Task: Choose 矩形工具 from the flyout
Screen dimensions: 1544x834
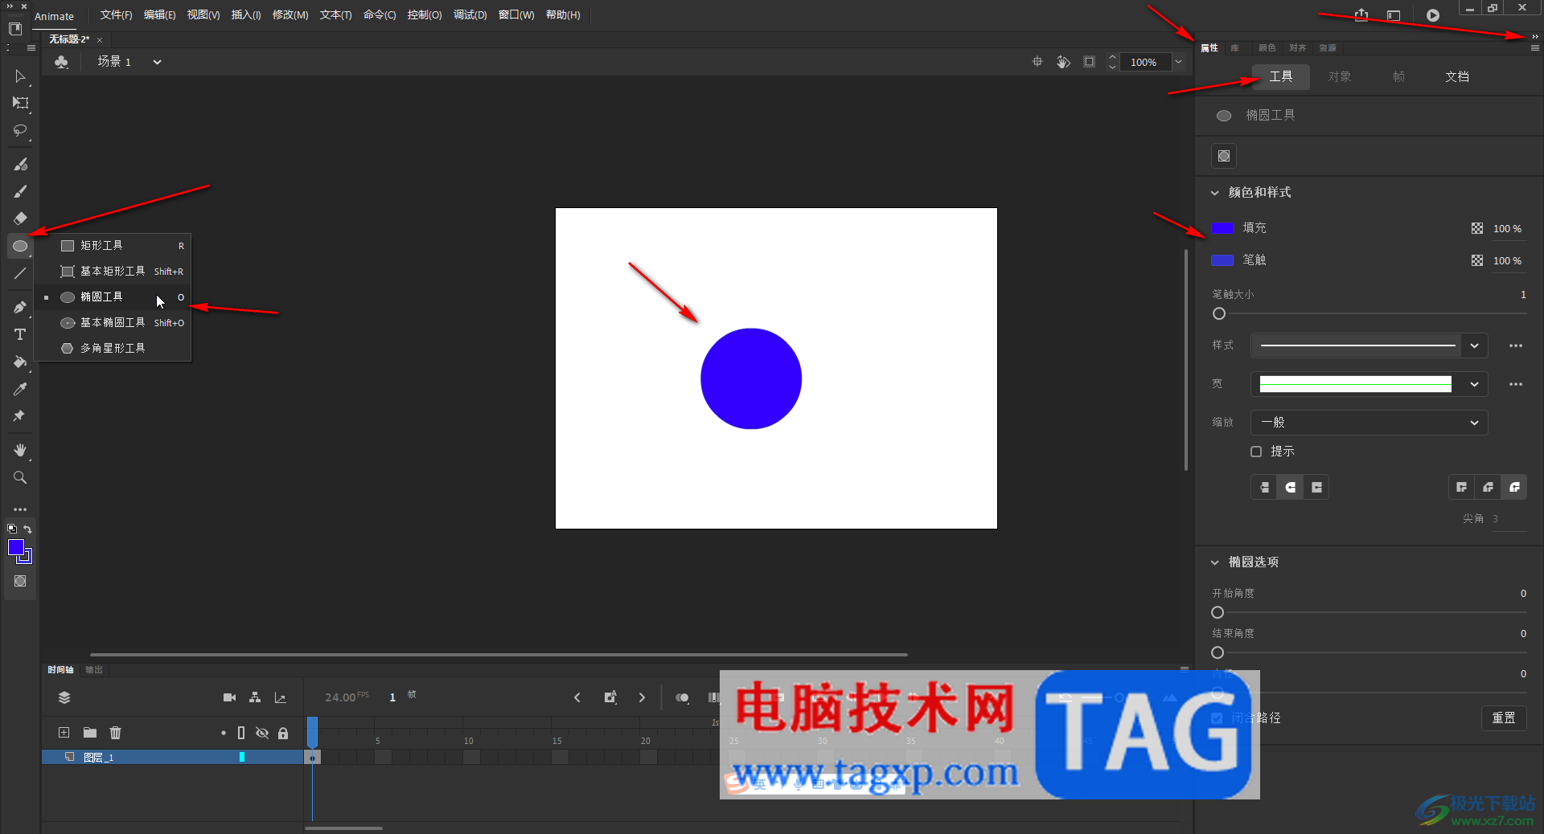Action: (113, 246)
